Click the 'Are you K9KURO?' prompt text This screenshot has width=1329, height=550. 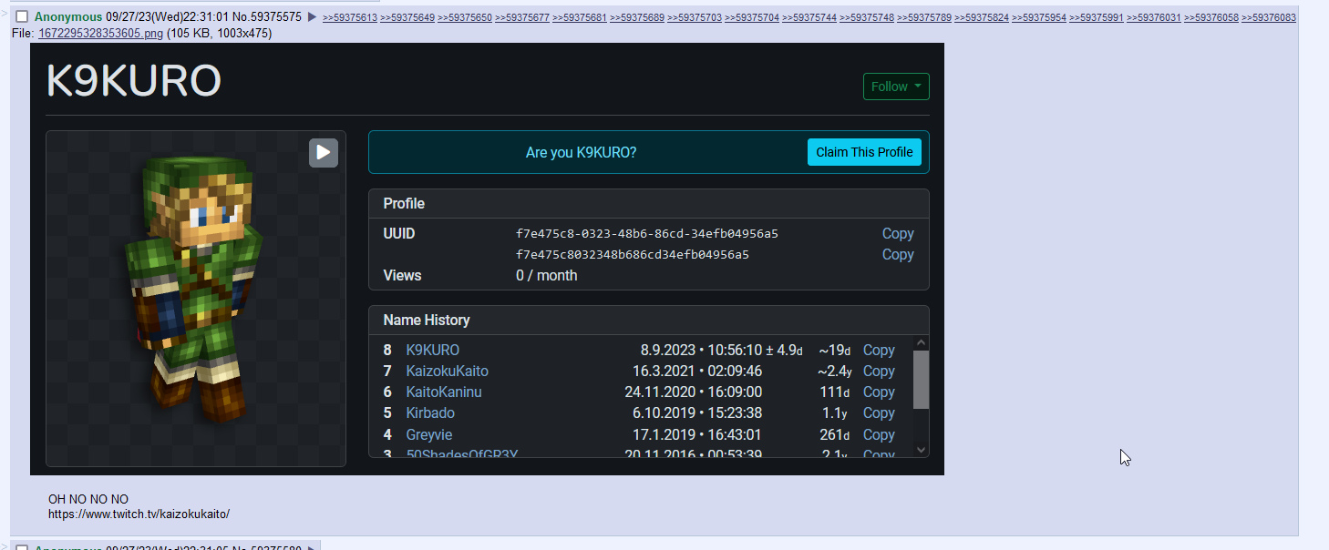[581, 153]
